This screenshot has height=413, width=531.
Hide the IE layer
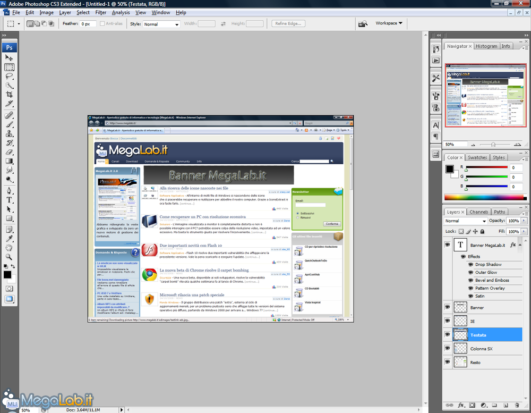[x=447, y=321]
